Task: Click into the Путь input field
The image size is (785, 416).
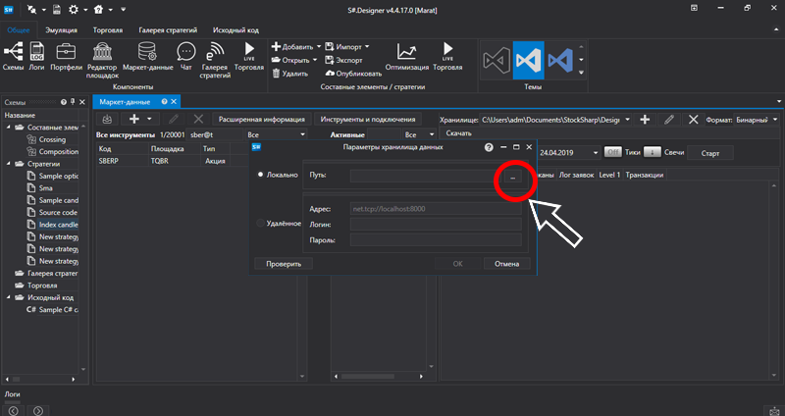Action: click(424, 177)
